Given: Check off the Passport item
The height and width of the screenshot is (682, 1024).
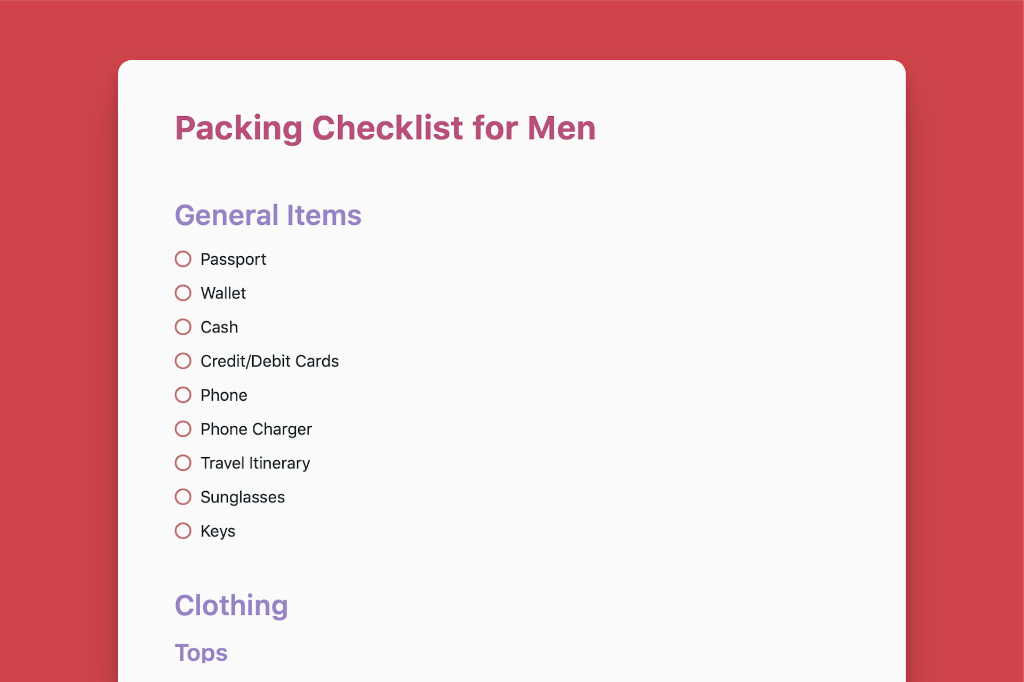Looking at the screenshot, I should (x=183, y=259).
